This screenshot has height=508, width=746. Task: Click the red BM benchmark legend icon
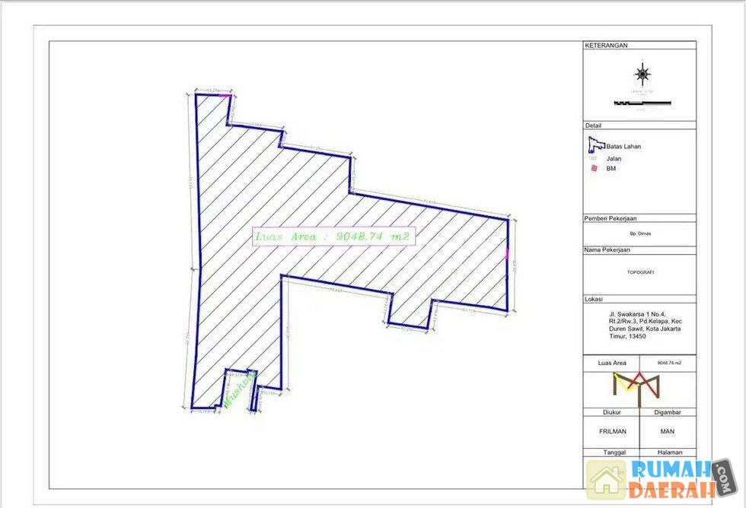594,169
